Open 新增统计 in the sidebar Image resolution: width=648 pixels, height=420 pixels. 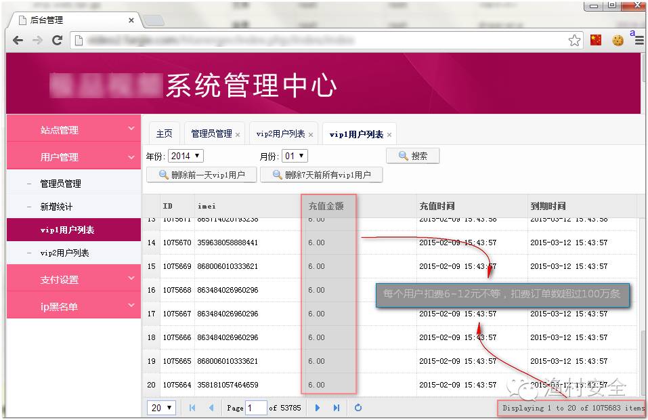click(x=56, y=207)
